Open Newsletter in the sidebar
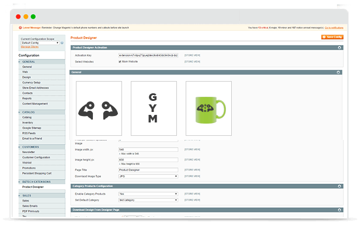362x228 pixels. point(29,152)
